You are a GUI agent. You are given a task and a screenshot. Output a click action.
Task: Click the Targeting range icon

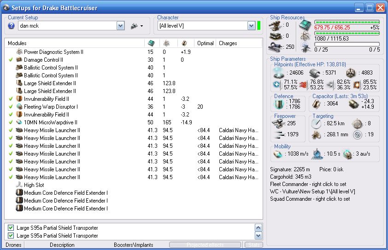315,124
